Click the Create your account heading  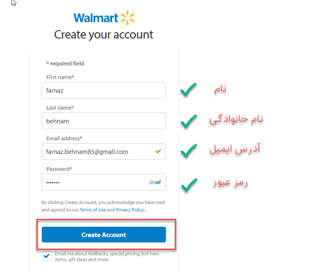click(104, 35)
